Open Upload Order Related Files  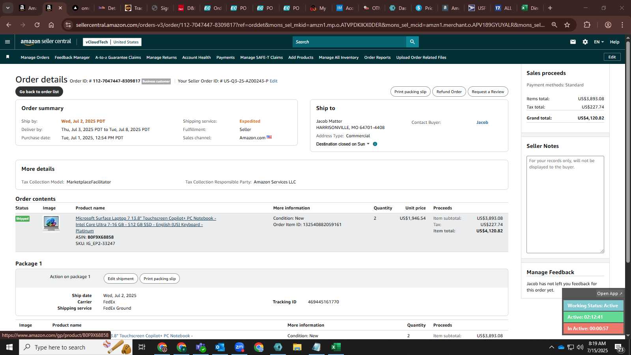tap(421, 58)
